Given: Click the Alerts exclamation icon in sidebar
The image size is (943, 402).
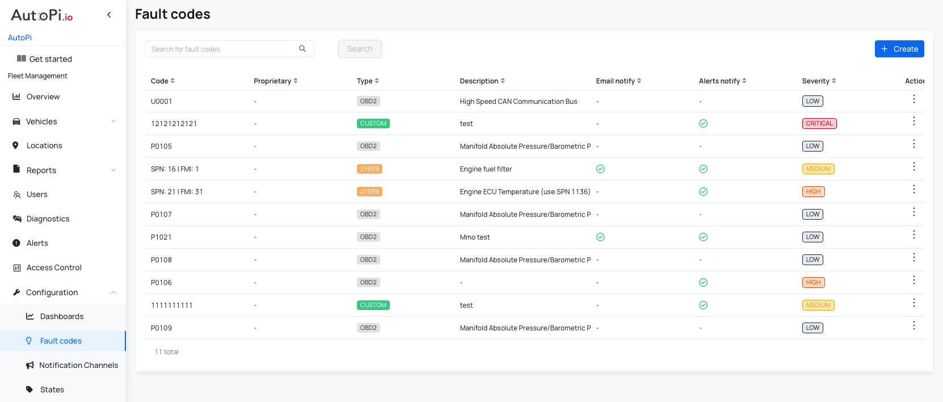Looking at the screenshot, I should tap(16, 243).
